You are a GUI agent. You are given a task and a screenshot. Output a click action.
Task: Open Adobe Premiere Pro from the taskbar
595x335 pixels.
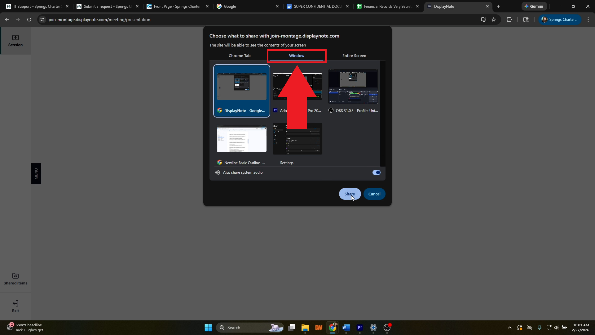360,328
